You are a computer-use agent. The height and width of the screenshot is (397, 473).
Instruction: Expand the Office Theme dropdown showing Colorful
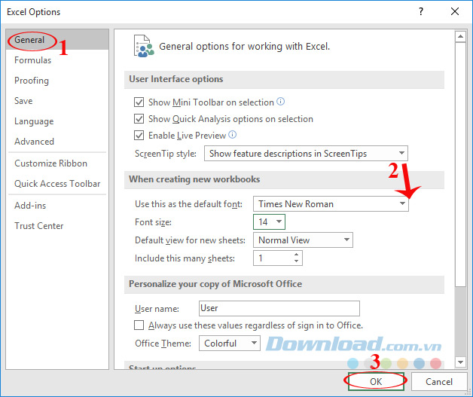tap(230, 344)
